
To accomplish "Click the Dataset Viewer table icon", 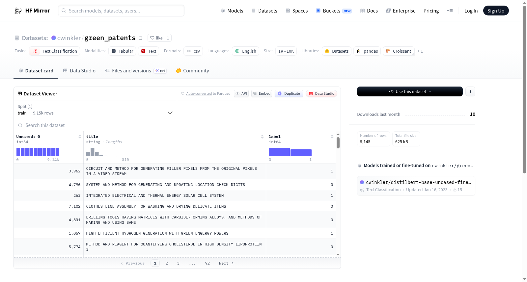I will 20,94.
